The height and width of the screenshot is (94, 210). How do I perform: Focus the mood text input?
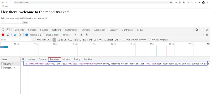(x=11, y=22)
